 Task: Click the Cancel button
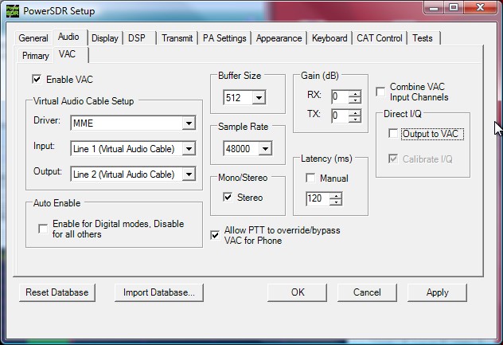click(x=367, y=292)
